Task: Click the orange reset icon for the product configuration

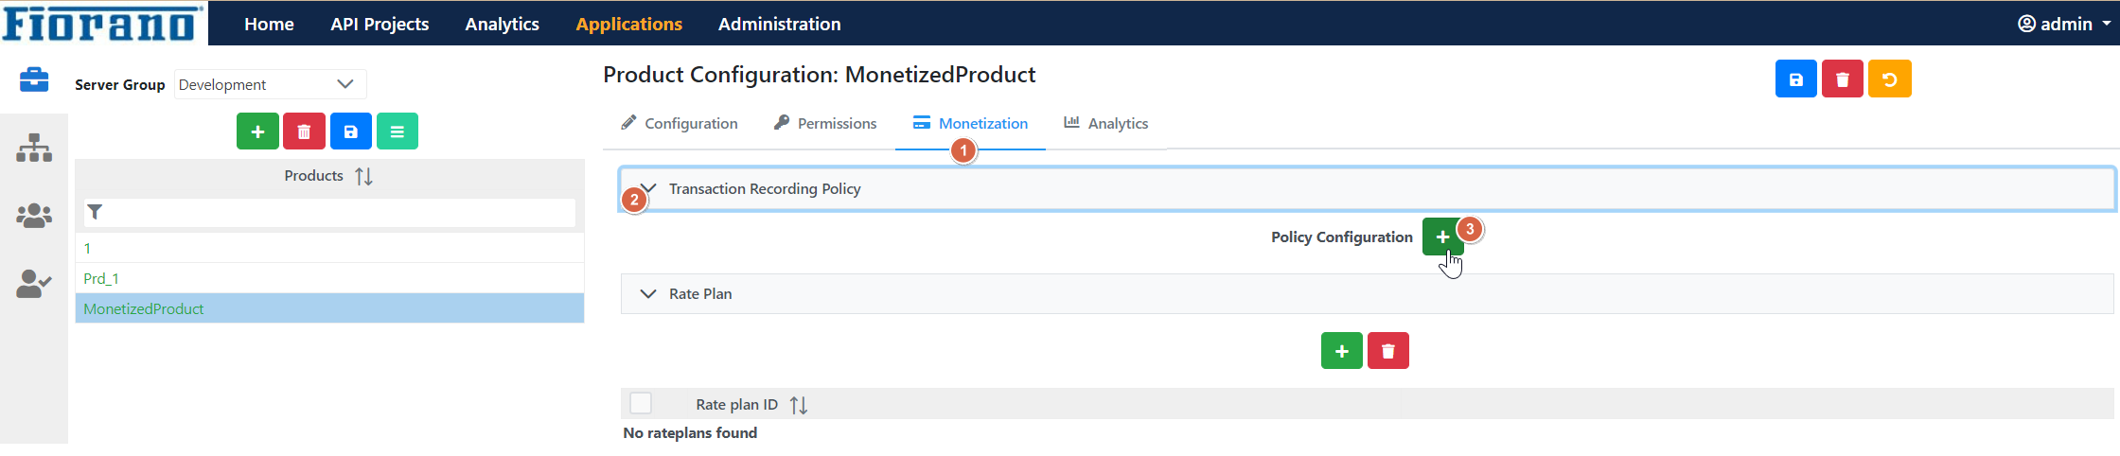Action: (x=1889, y=79)
